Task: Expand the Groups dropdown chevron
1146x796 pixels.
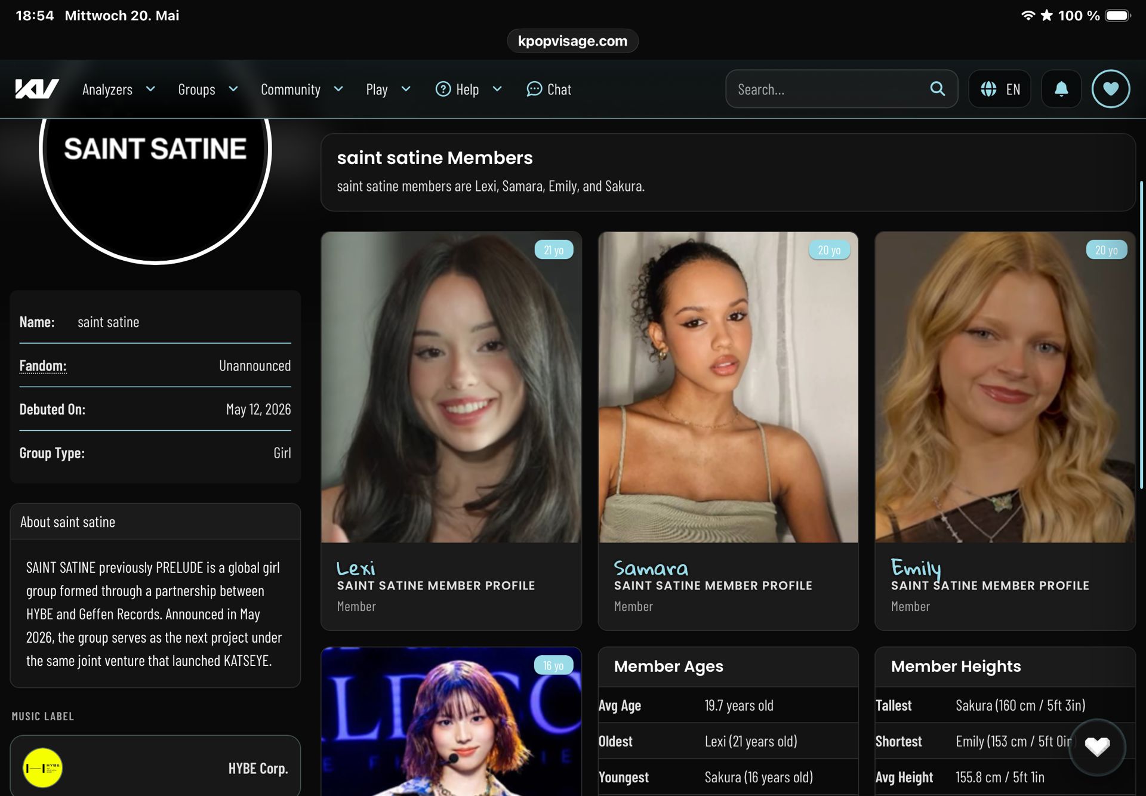Action: coord(233,89)
